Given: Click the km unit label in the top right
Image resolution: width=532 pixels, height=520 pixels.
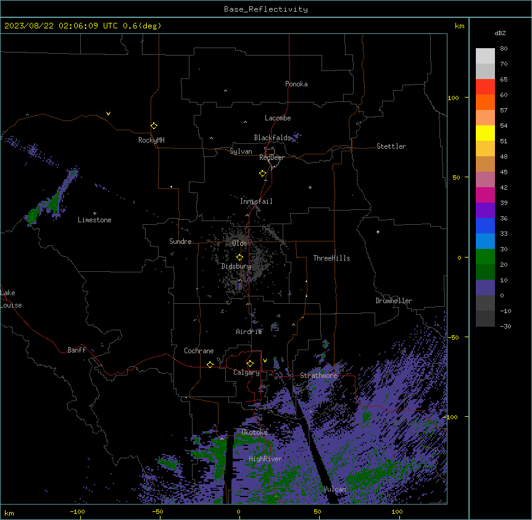Looking at the screenshot, I should 460,26.
